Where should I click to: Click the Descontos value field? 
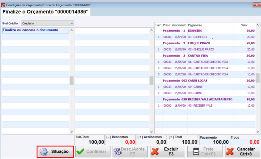(x=121, y=140)
